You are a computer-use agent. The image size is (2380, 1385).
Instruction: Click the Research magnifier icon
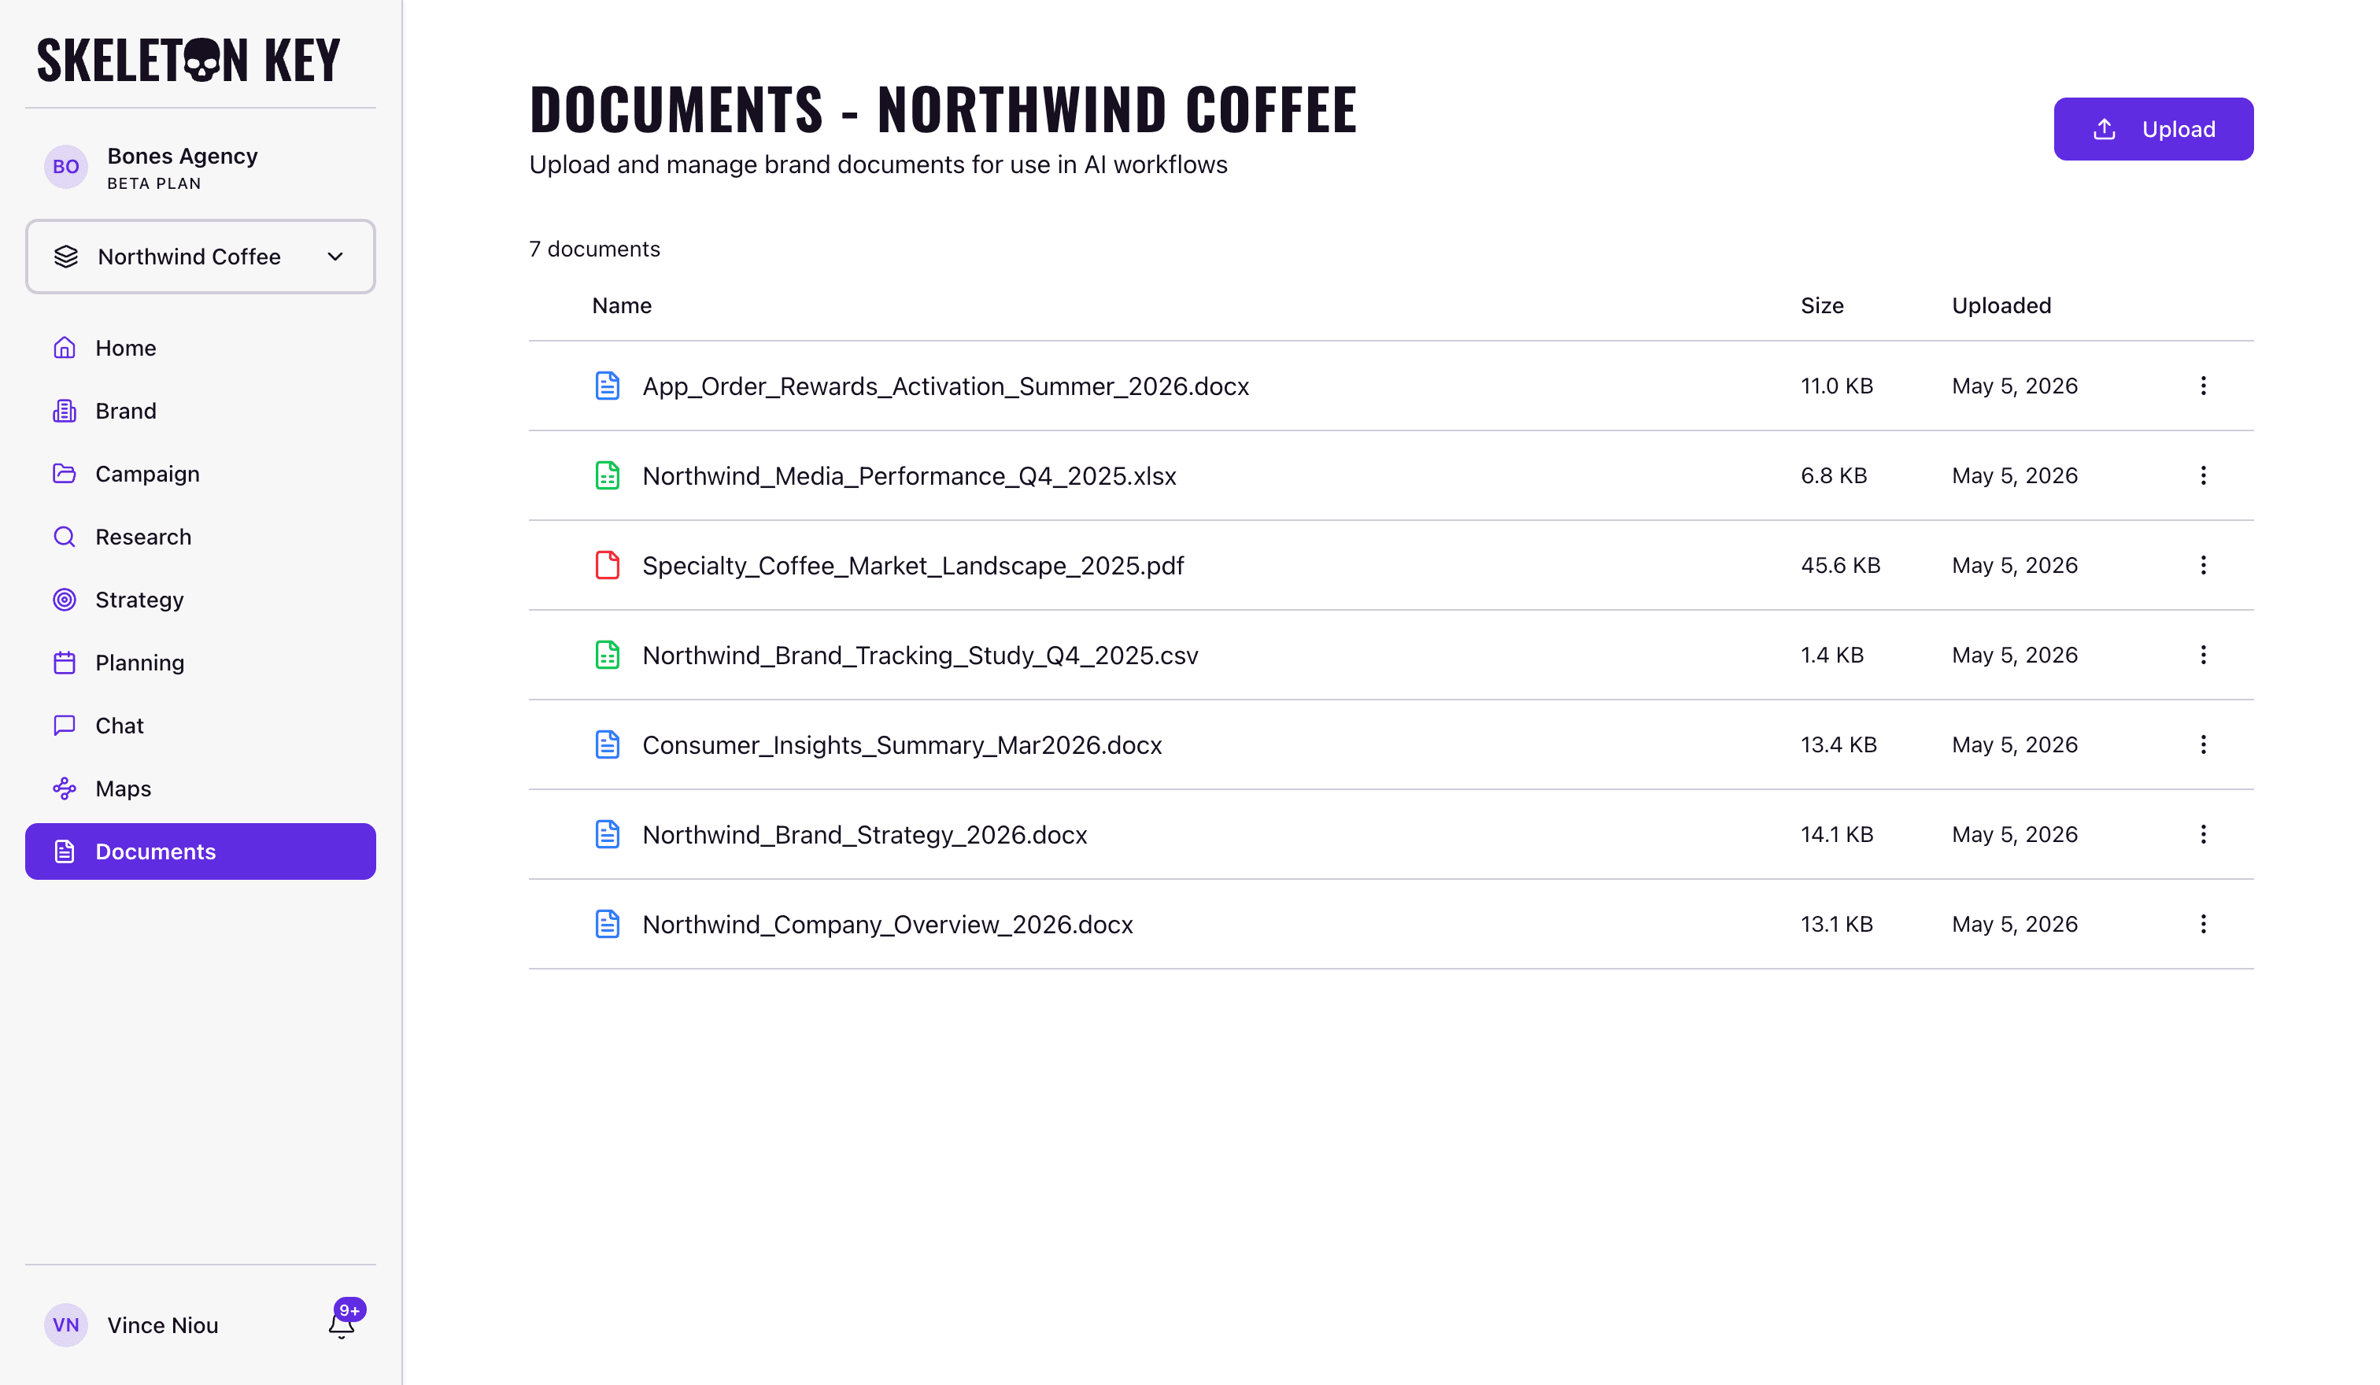point(65,537)
